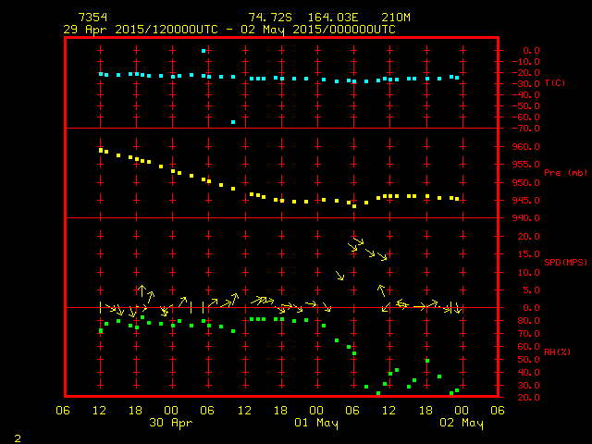
Task: Click the "955.0" pressure axis value
Action: [525, 165]
